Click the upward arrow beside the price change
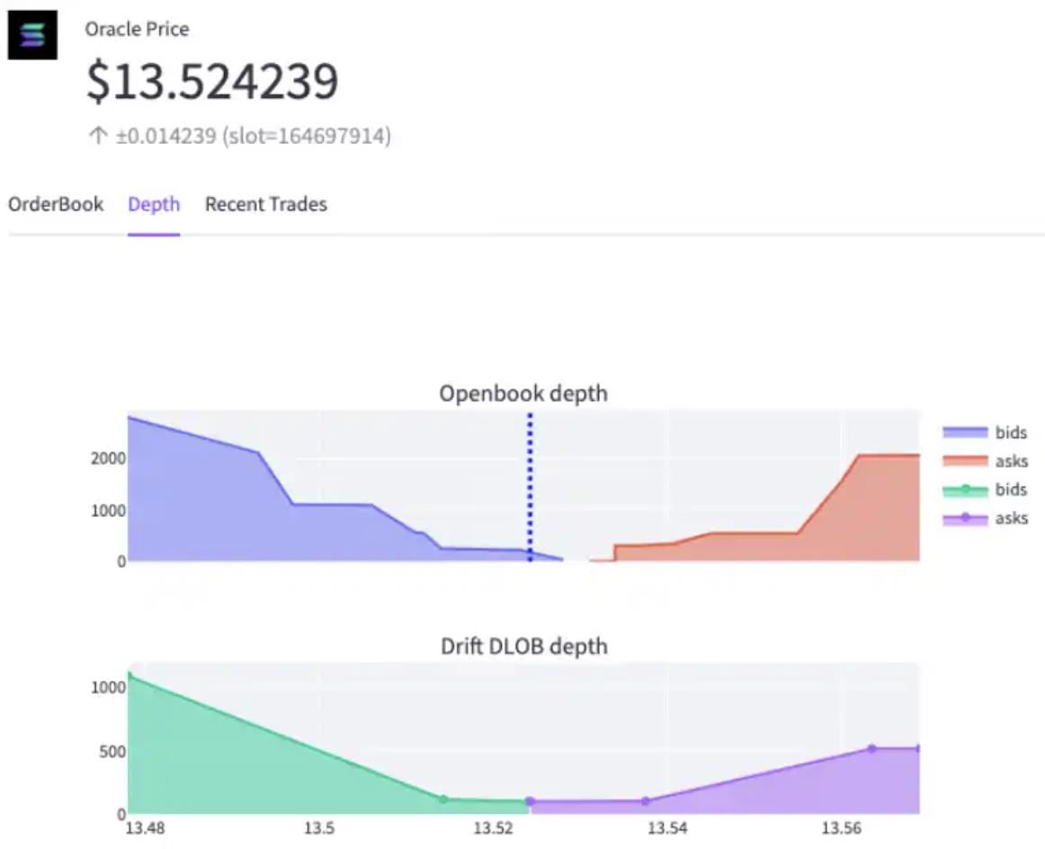The height and width of the screenshot is (849, 1045). 98,136
